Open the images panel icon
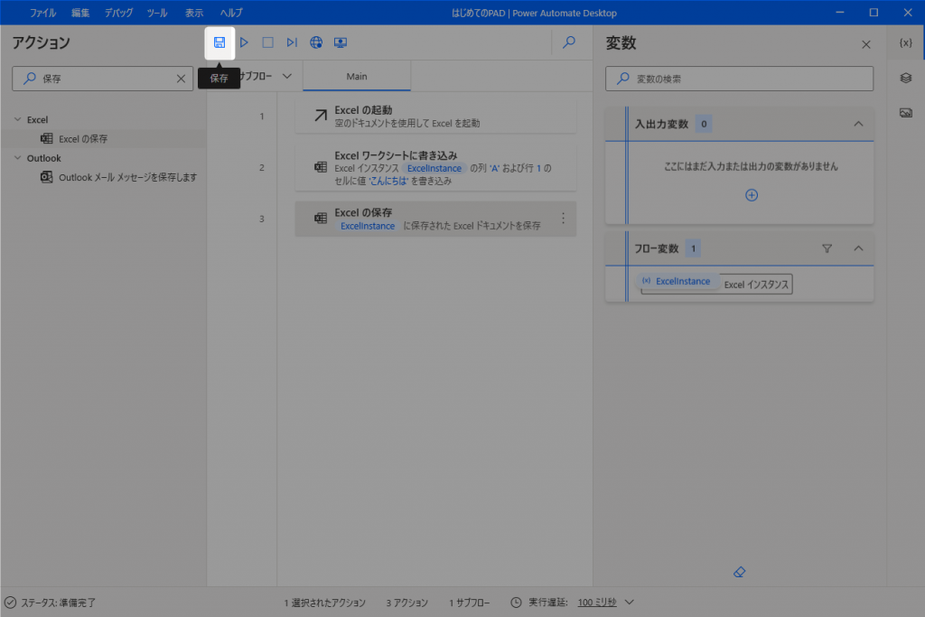This screenshot has width=925, height=617. coord(905,113)
